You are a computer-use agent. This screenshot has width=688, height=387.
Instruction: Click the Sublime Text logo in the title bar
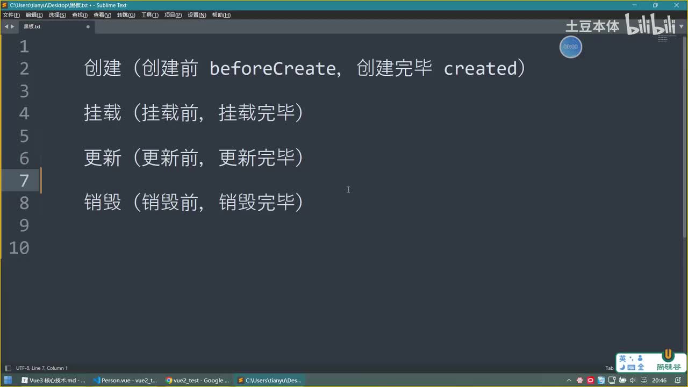(x=4, y=5)
